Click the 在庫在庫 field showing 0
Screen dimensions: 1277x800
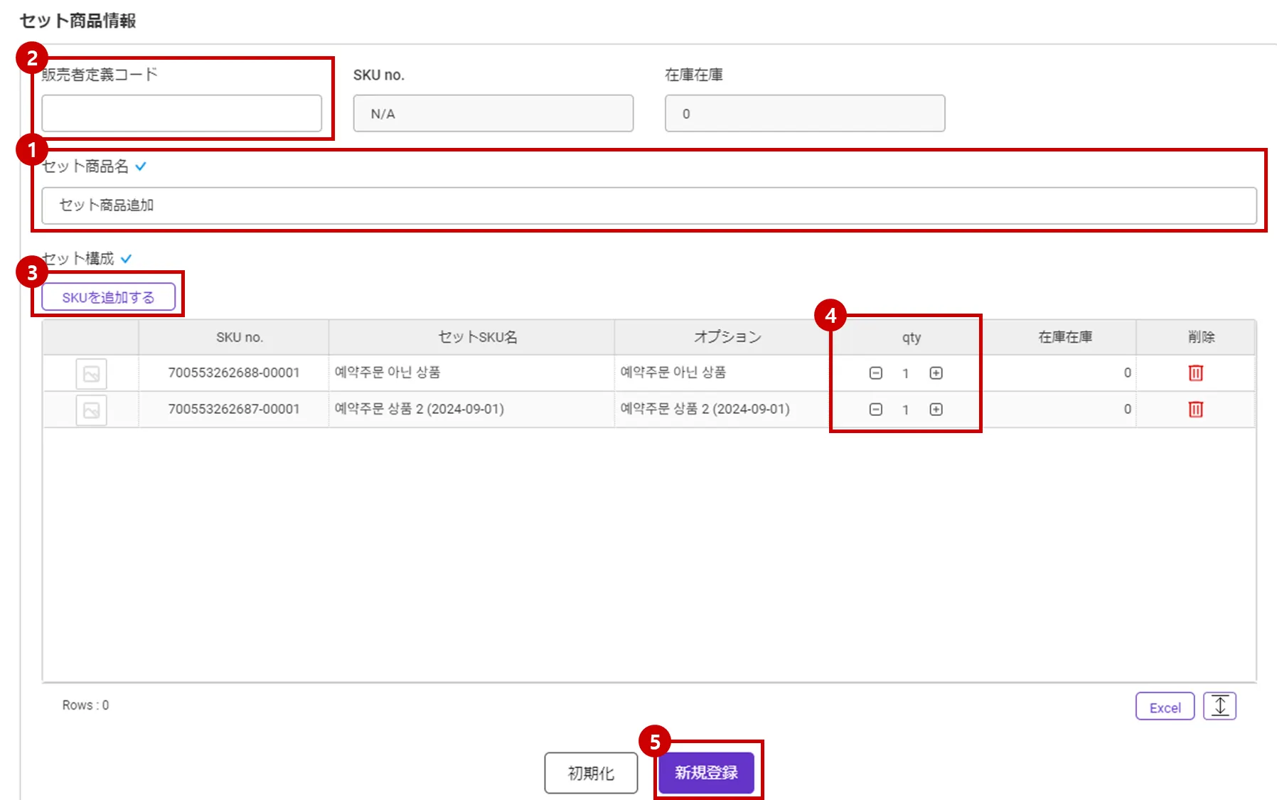805,113
